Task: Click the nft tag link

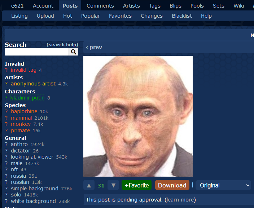Action: [14, 169]
